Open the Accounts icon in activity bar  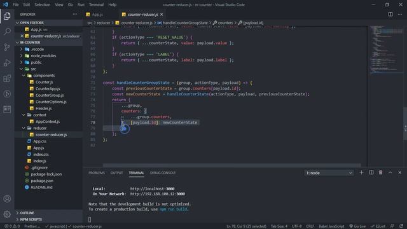[x=7, y=199]
